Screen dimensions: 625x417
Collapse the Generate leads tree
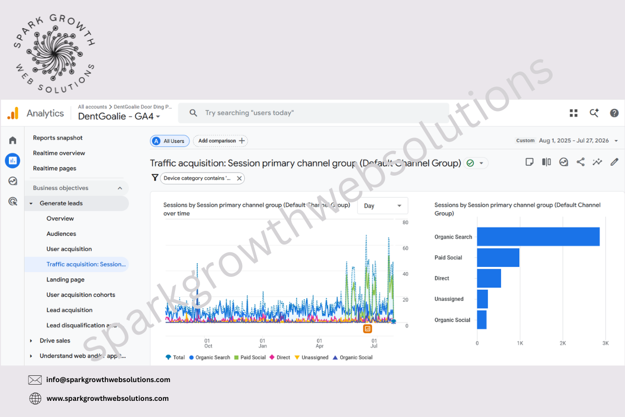[x=31, y=203]
